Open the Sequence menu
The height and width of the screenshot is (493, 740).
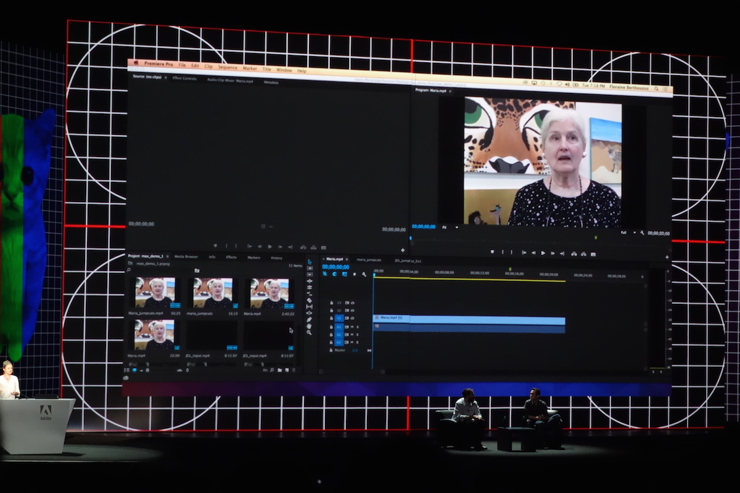pyautogui.click(x=227, y=67)
